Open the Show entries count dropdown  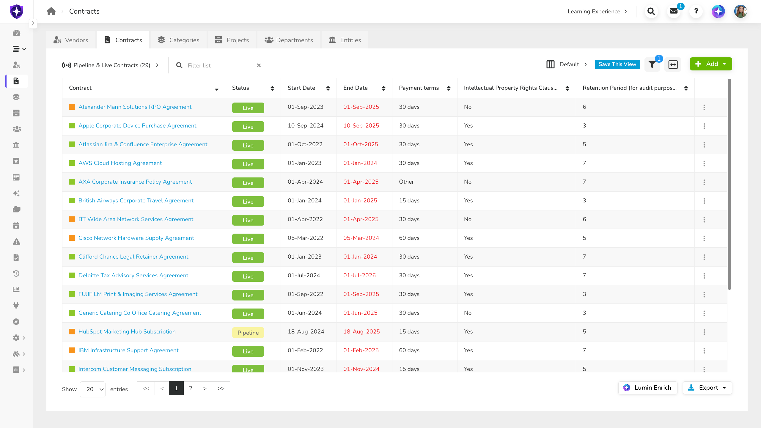coord(93,389)
